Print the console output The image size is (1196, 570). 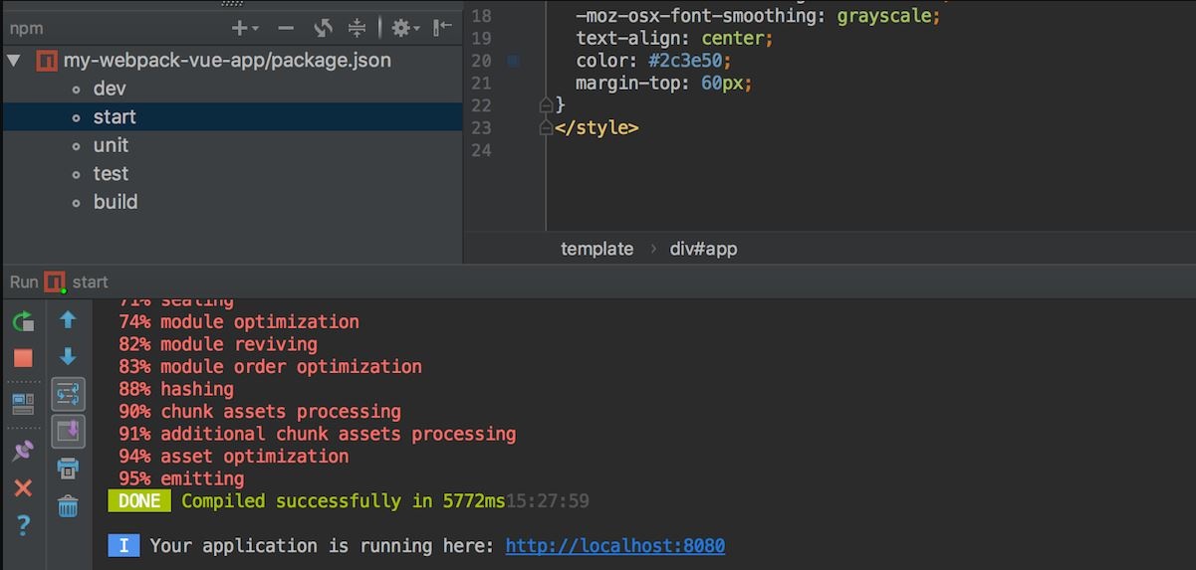(x=68, y=469)
